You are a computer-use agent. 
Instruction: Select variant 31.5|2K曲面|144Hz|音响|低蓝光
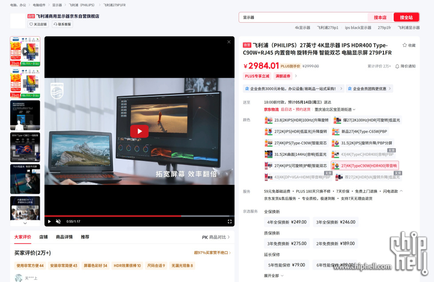point(296,154)
